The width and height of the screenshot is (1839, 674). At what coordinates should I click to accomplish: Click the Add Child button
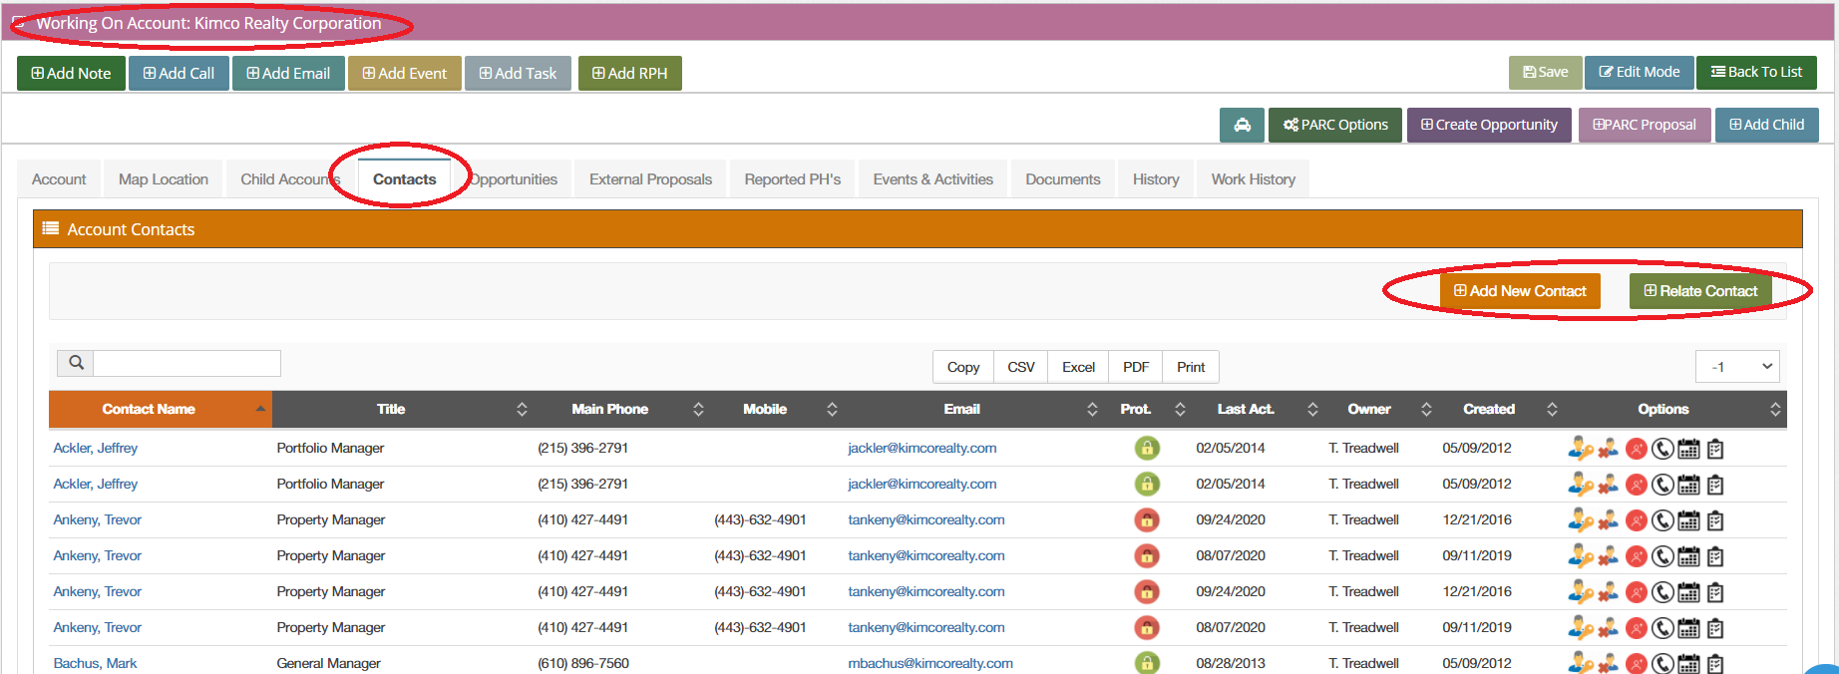1767,125
